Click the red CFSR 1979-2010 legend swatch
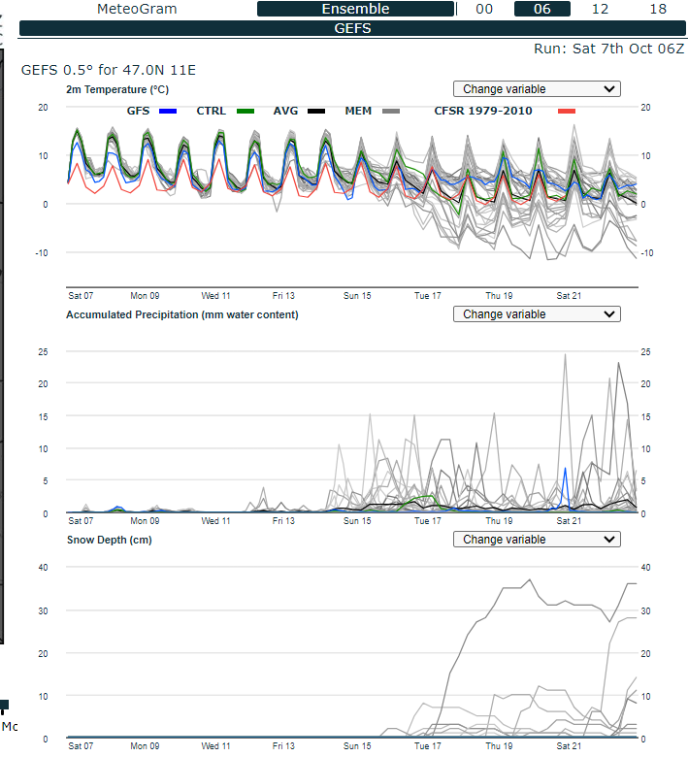This screenshot has width=688, height=757. click(567, 111)
